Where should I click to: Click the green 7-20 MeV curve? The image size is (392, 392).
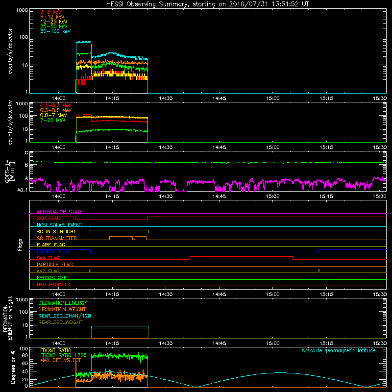pyautogui.click(x=112, y=130)
